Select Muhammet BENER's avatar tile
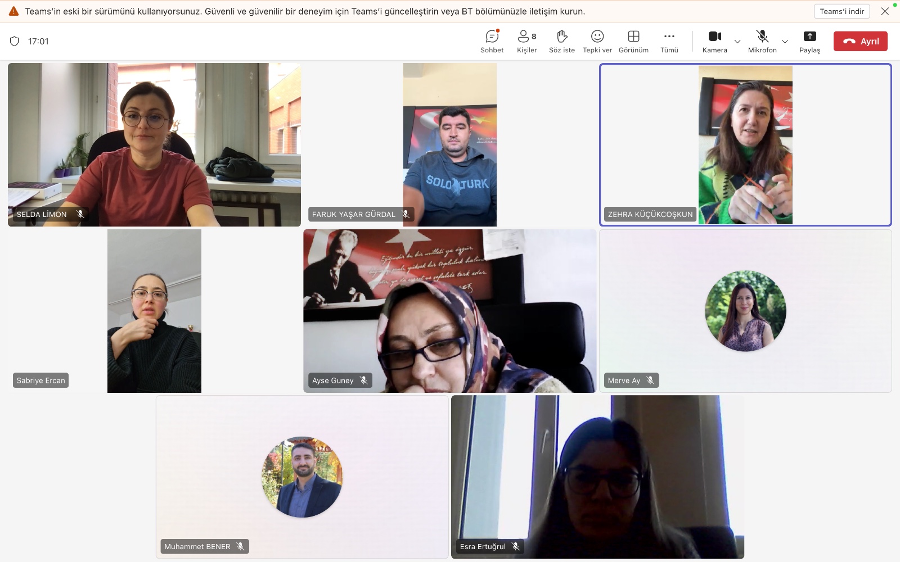Viewport: 900px width, 562px height. tap(302, 477)
